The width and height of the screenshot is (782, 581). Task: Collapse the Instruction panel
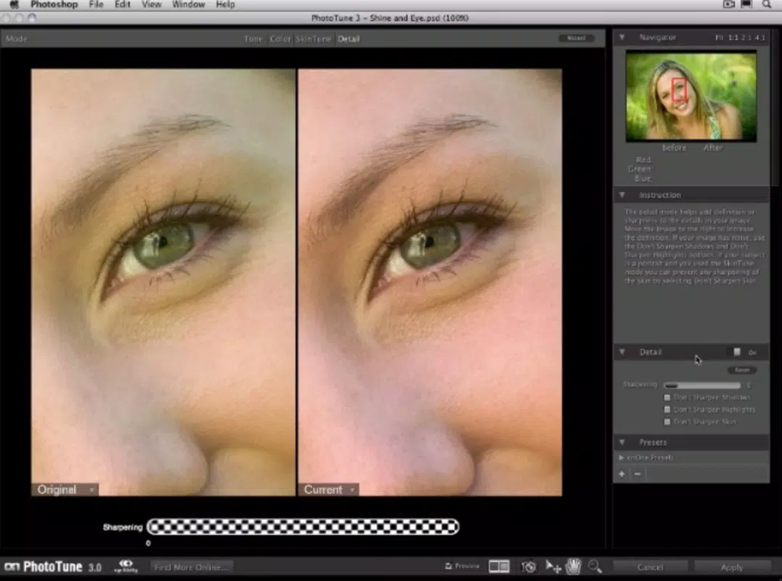tap(622, 195)
